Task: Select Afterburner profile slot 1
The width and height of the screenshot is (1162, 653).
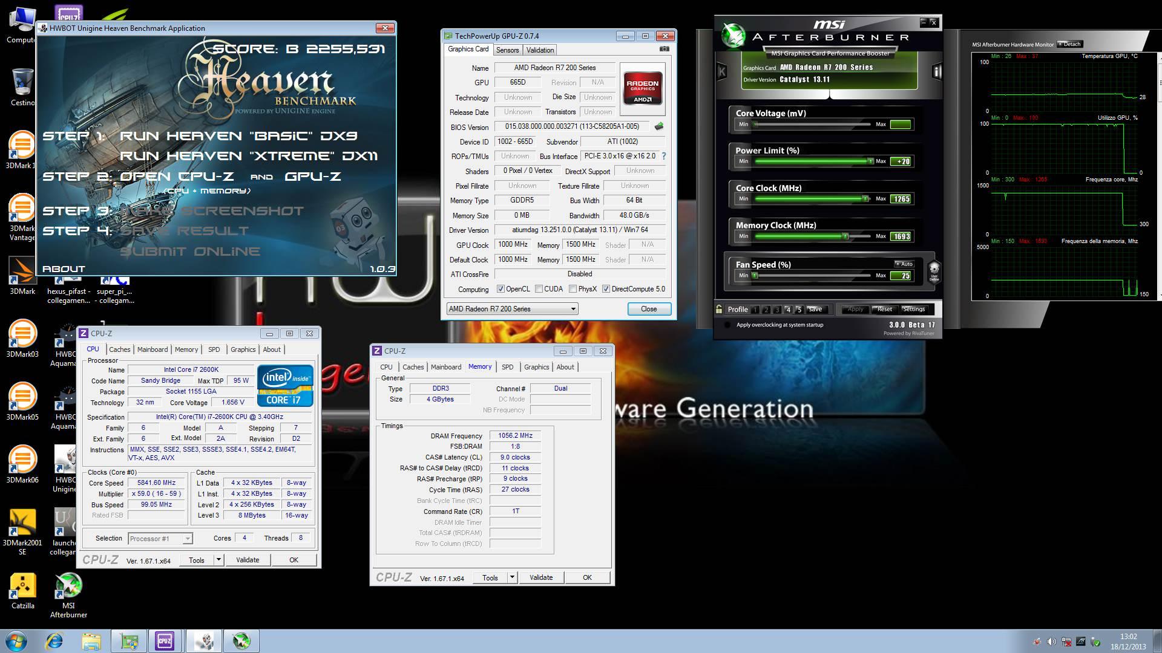Action: click(x=755, y=310)
